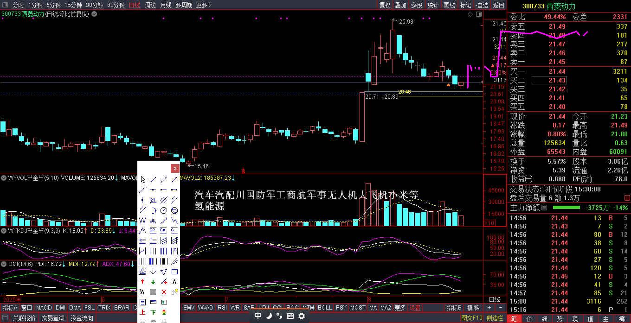
Task: Select the 笔 tick tab
Action: point(514,318)
